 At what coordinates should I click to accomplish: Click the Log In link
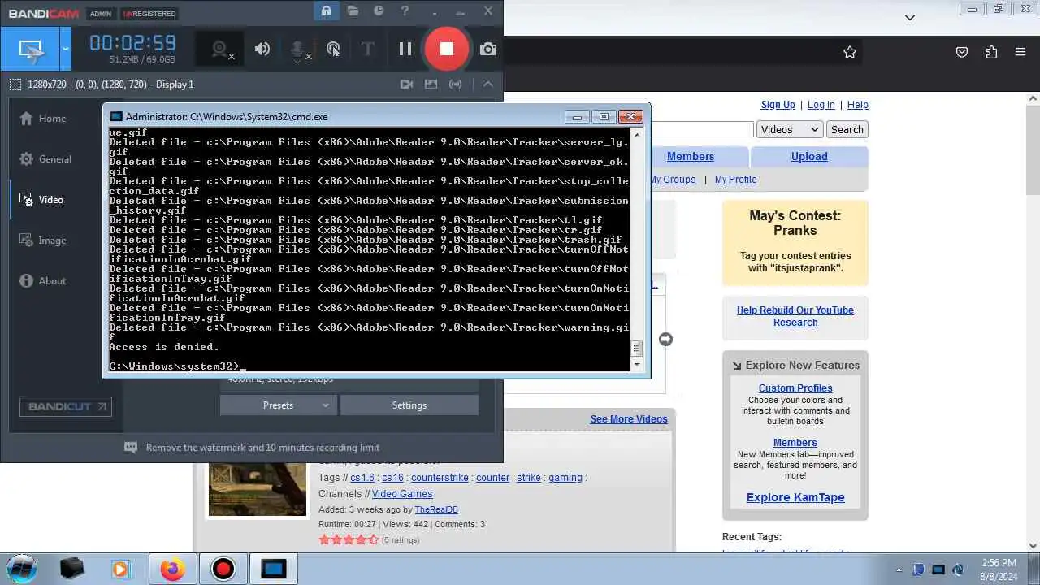click(821, 105)
